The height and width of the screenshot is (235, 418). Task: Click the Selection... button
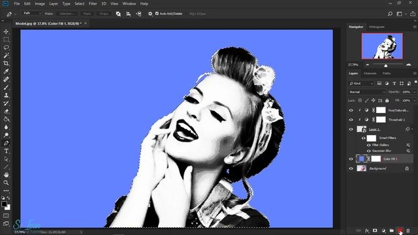[67, 14]
